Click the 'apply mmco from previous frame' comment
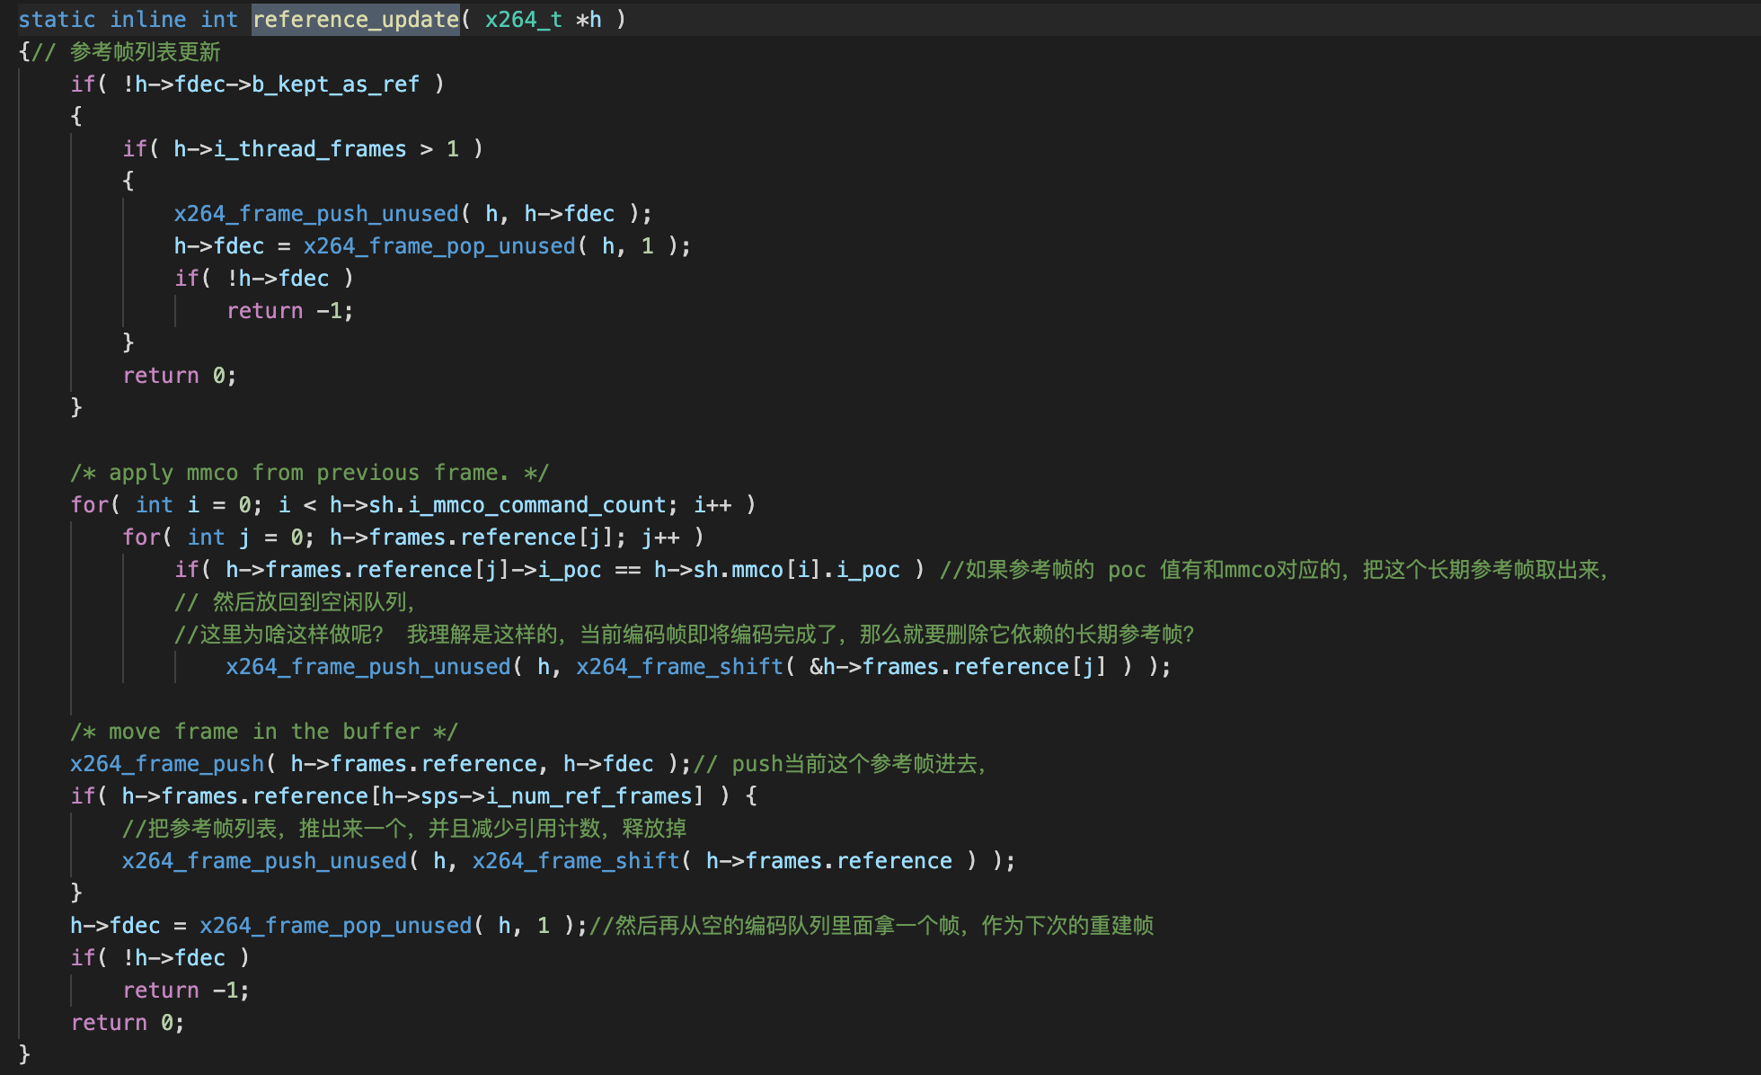The image size is (1761, 1075). coord(310,472)
